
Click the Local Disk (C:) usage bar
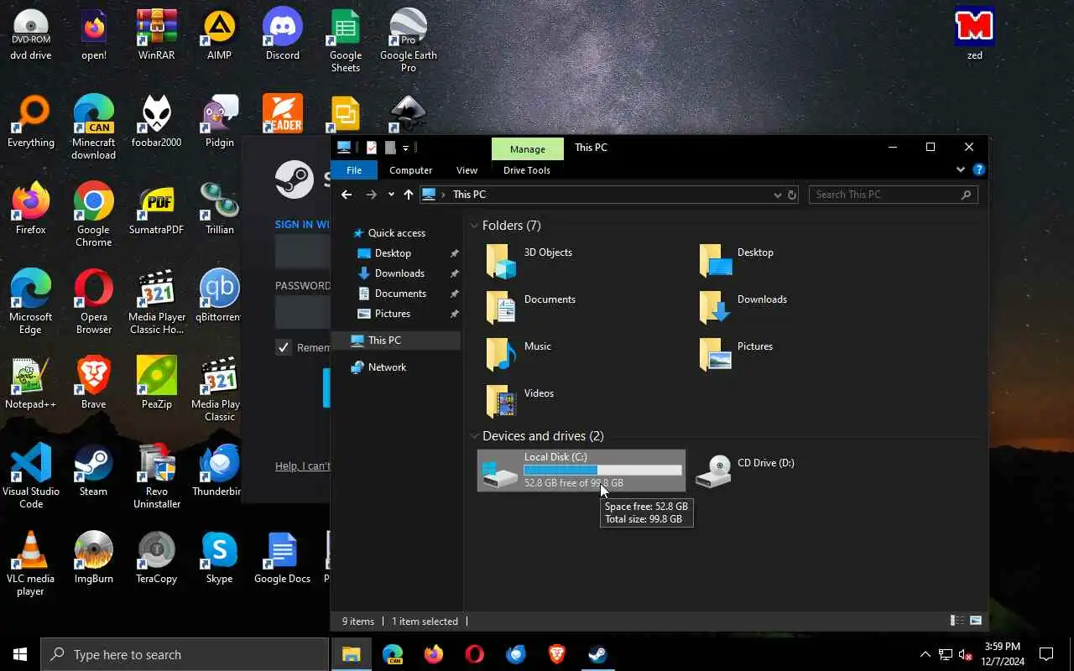(x=602, y=471)
